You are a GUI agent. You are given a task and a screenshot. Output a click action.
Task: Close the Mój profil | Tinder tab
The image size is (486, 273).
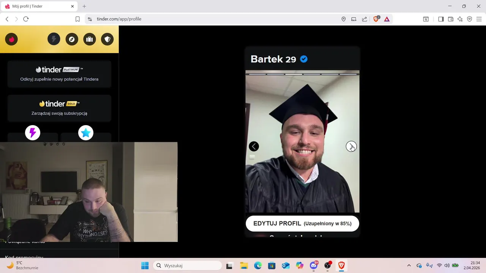73,6
